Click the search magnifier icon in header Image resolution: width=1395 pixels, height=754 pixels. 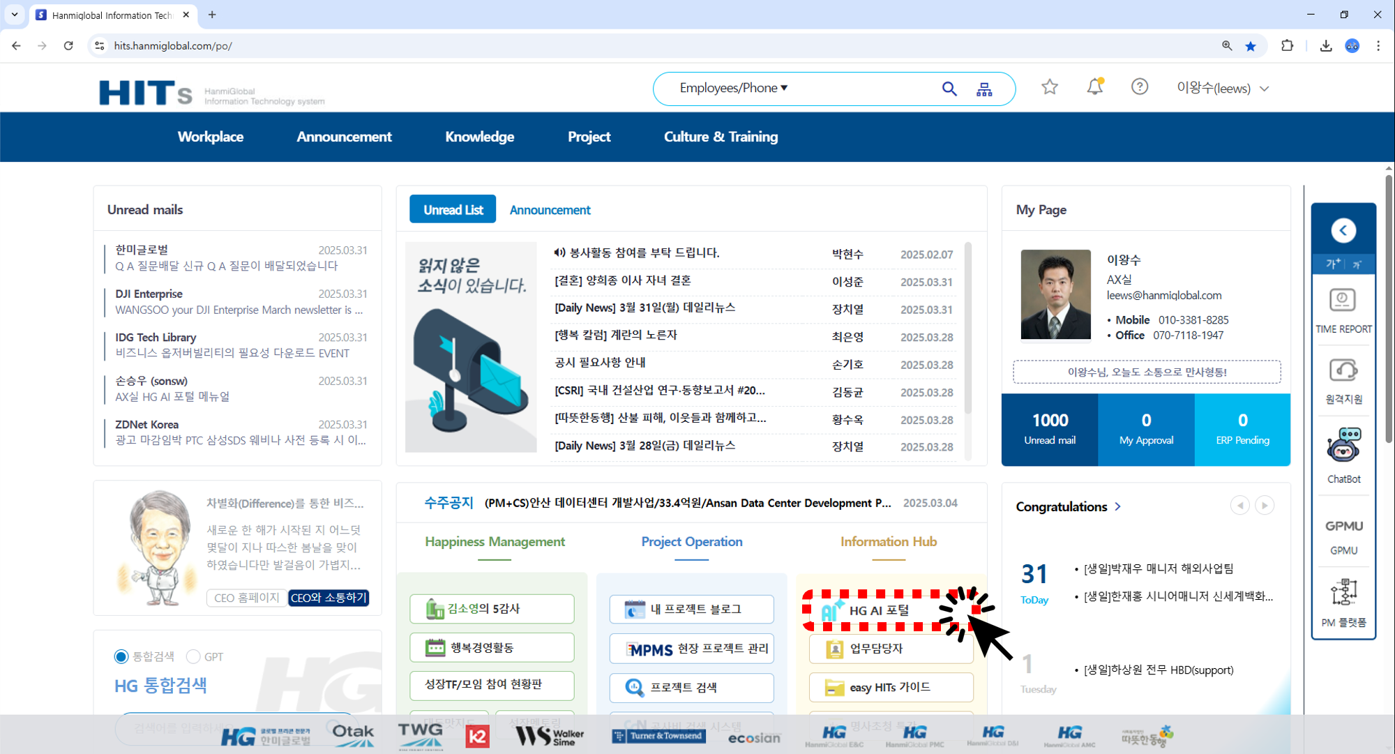[x=949, y=89]
